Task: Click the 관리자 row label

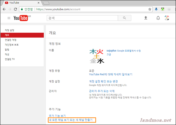Action: (x=53, y=91)
